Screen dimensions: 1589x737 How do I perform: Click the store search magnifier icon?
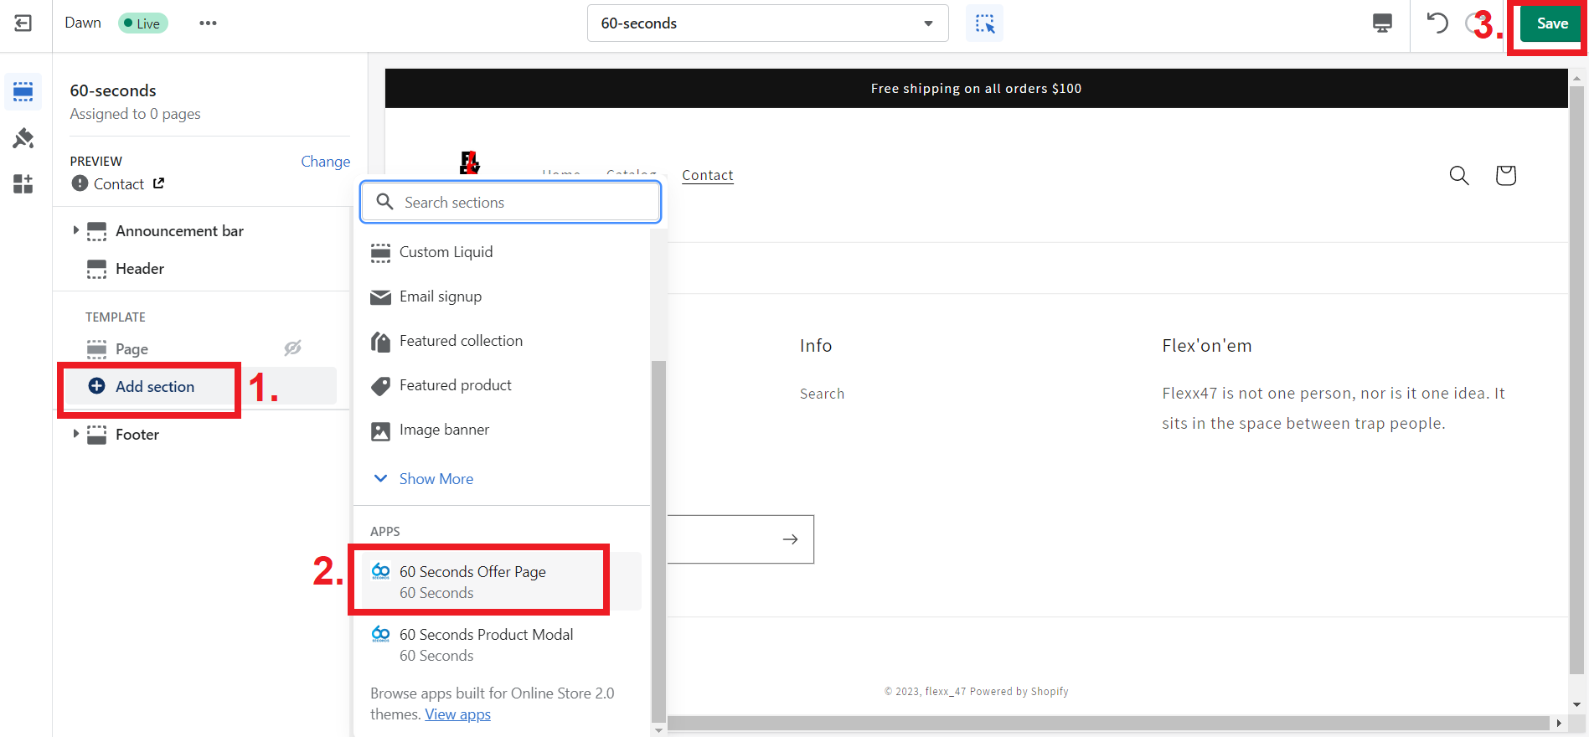pos(1459,175)
